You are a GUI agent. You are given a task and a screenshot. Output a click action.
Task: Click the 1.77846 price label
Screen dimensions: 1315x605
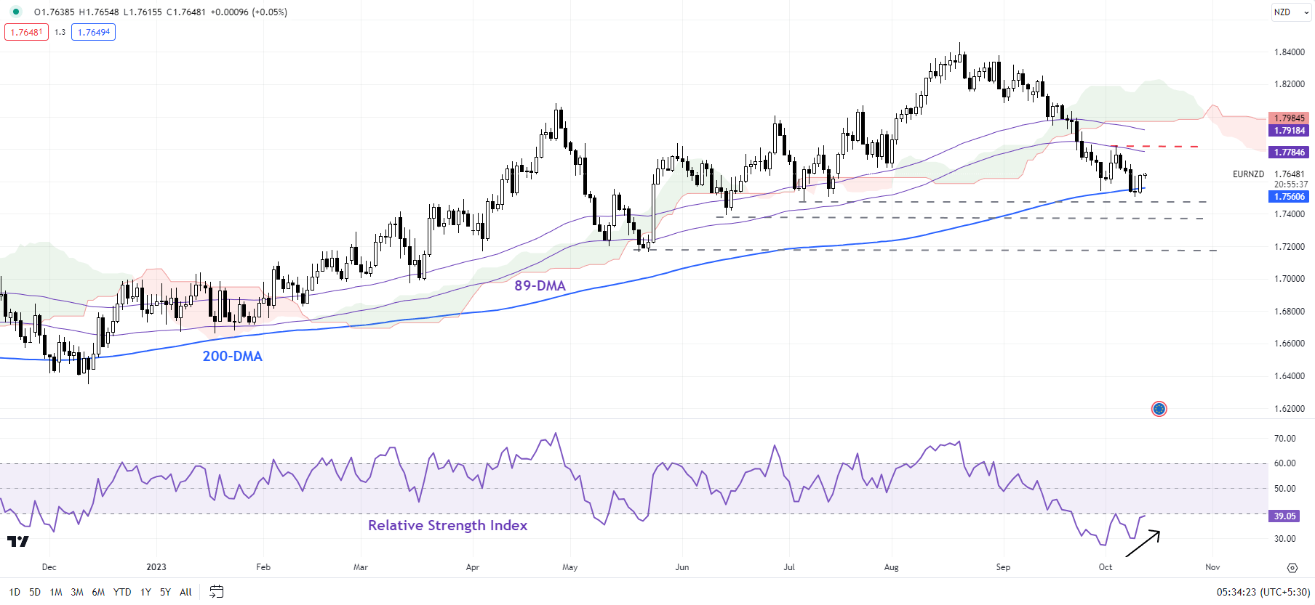1289,153
